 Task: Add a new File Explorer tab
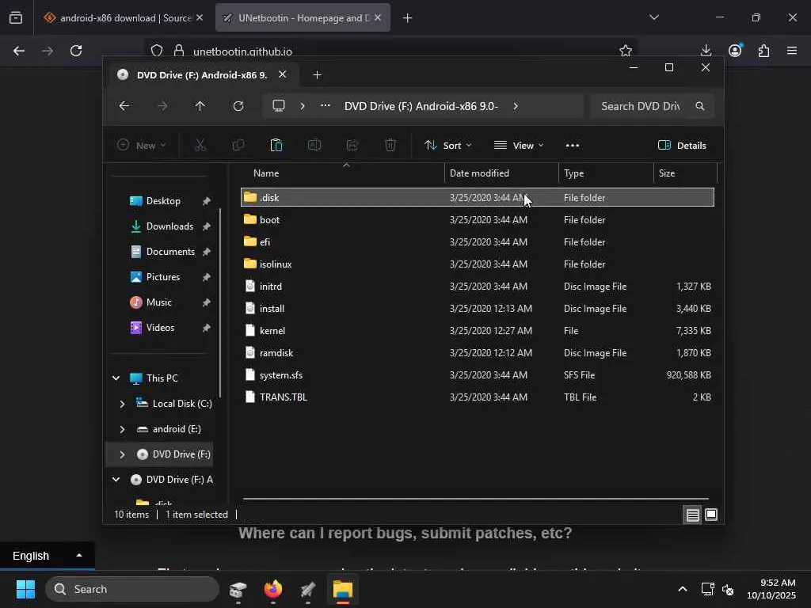click(317, 75)
